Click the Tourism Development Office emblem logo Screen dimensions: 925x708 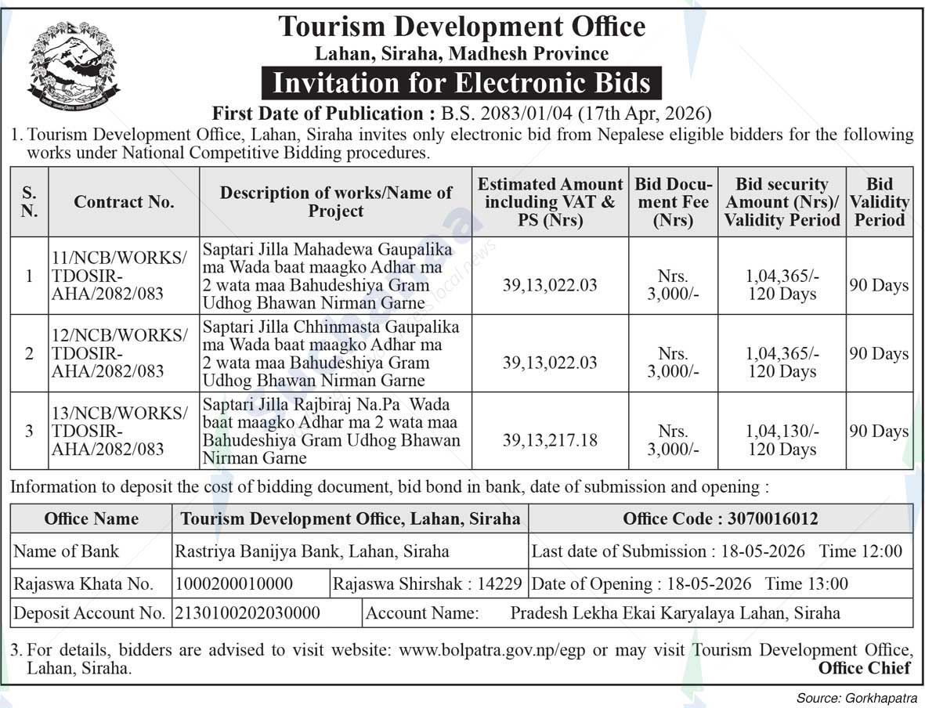72,59
